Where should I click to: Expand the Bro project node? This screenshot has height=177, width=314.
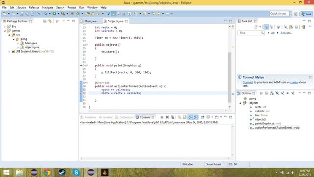pyautogui.click(x=5, y=27)
